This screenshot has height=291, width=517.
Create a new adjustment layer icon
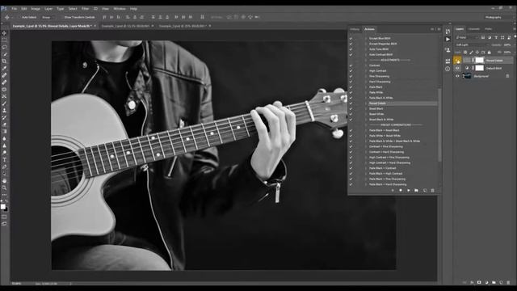click(x=486, y=282)
